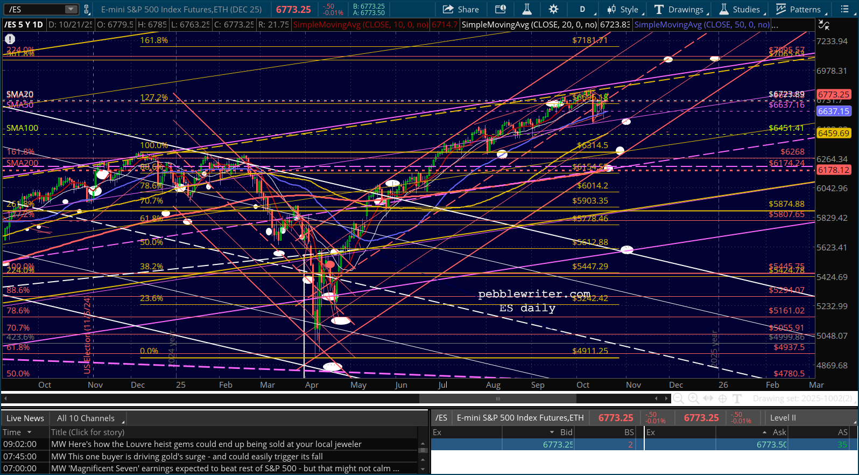Click the chart scroll left arrow near zoom tools

pos(656,399)
